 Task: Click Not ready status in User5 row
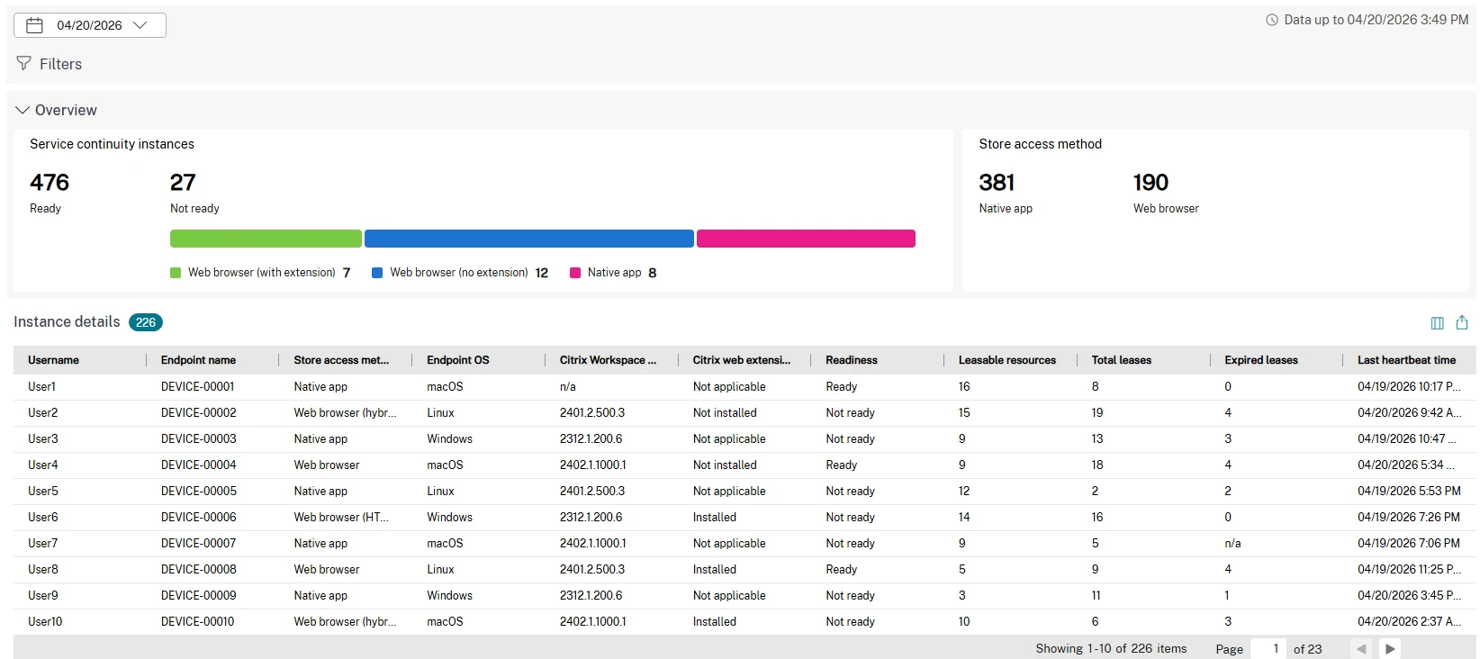tap(850, 491)
